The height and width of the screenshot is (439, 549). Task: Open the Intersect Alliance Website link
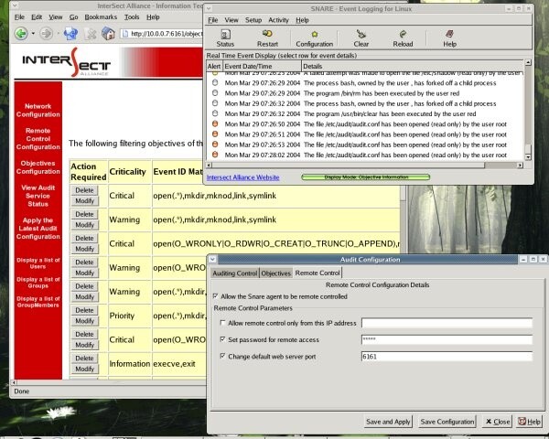[243, 177]
